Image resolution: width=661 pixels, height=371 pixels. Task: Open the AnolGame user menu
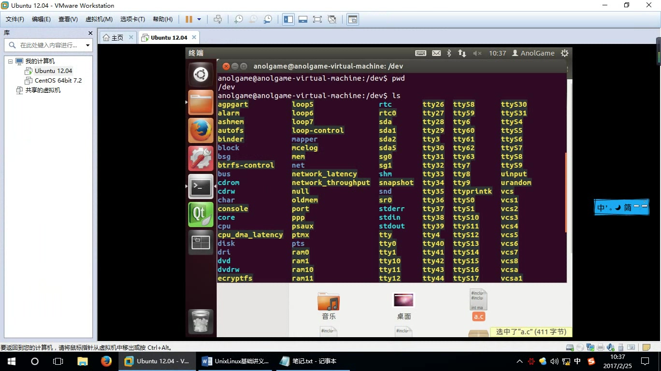click(533, 53)
